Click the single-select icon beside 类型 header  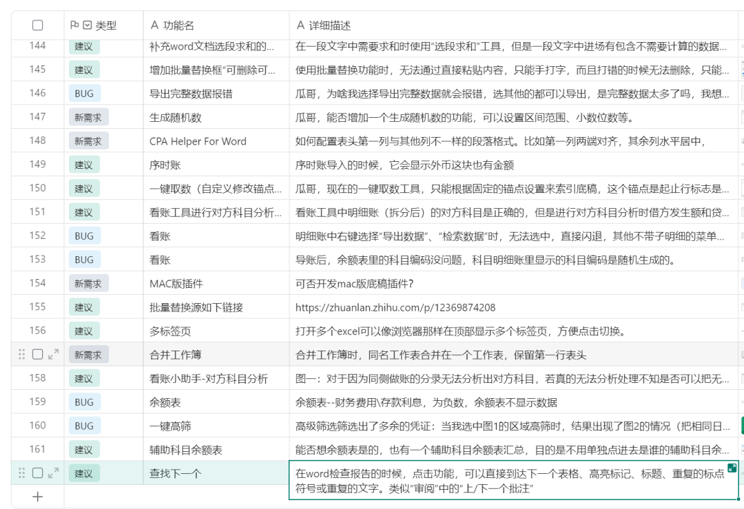coord(87,25)
